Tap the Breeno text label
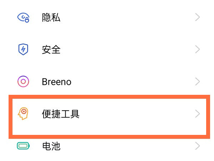Viewport: 214px width, 161px height. 56,82
